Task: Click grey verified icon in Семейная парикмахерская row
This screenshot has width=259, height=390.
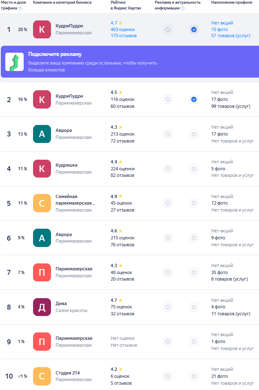Action: coord(194,203)
